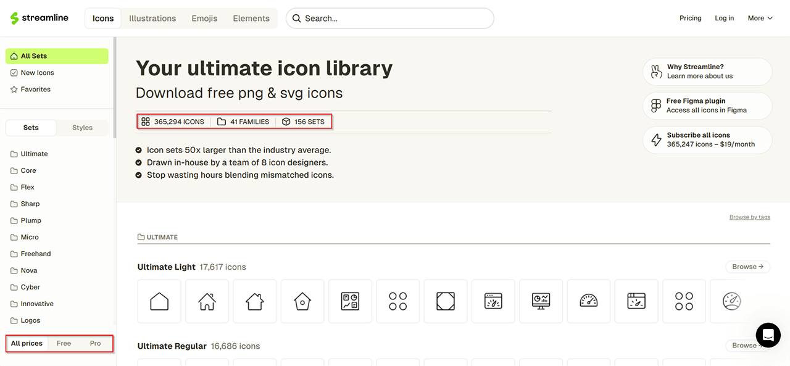The image size is (790, 366).
Task: Click the dashboard monitor chart icon
Action: click(x=541, y=301)
